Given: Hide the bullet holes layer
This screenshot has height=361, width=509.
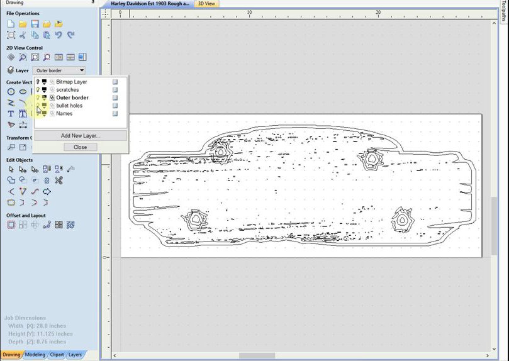Looking at the screenshot, I should (x=38, y=106).
